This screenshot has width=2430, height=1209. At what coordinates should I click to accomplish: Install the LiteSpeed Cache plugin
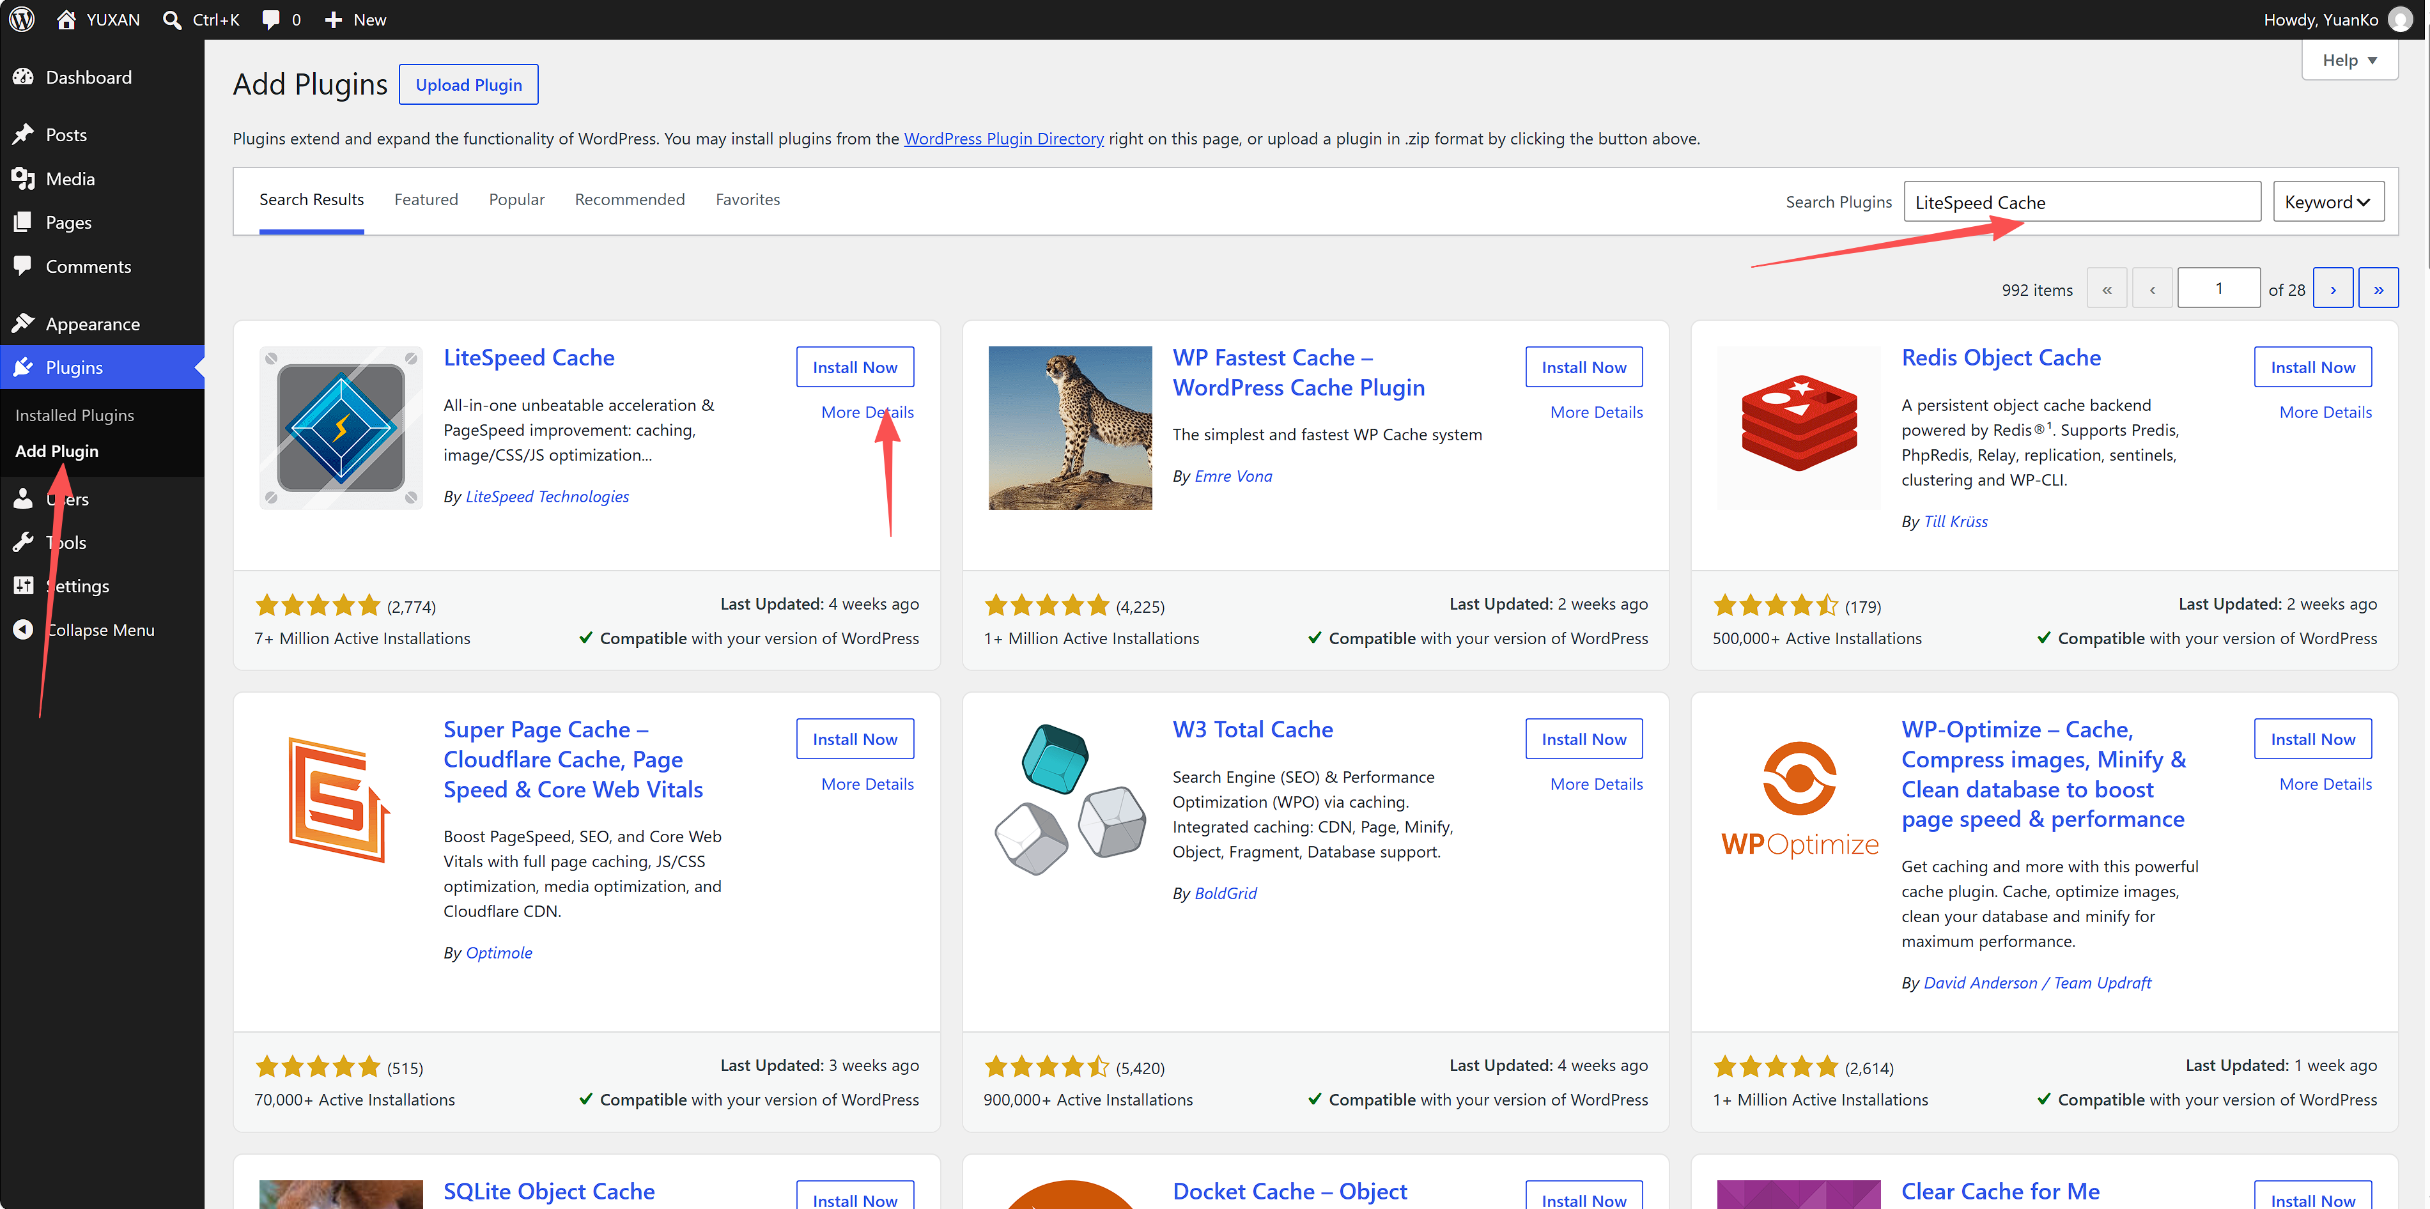click(x=856, y=367)
